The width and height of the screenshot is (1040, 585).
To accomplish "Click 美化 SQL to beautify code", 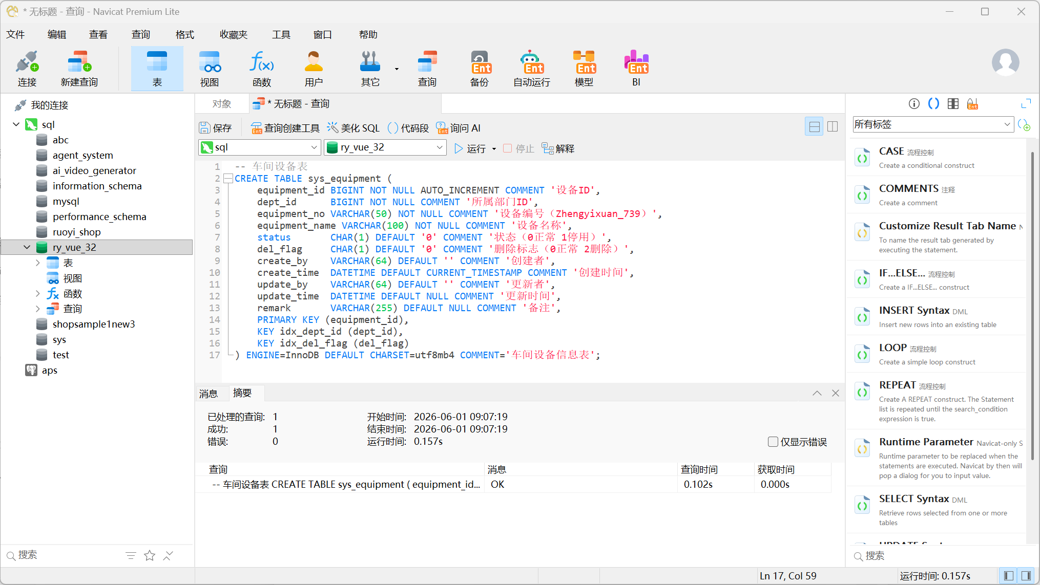I will tap(353, 128).
